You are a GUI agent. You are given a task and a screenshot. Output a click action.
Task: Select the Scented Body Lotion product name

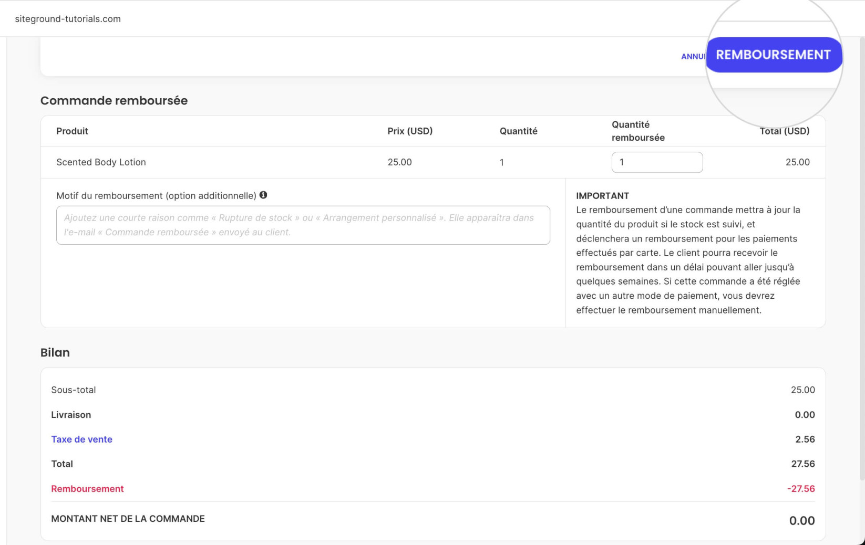pos(101,162)
